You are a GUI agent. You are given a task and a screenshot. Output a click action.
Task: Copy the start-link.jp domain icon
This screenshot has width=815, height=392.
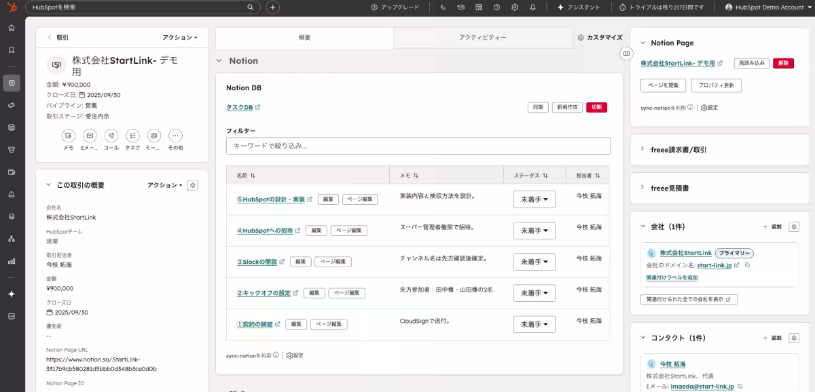click(x=747, y=265)
